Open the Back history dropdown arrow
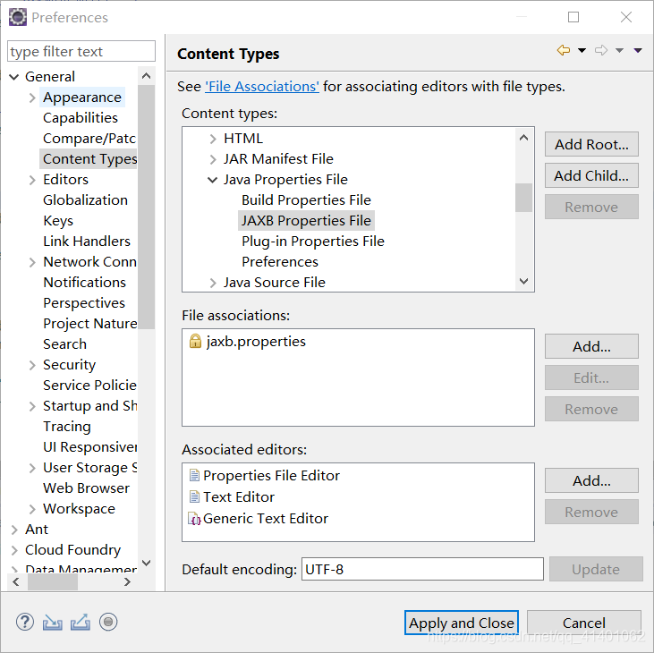Viewport: 654px width, 653px height. (x=582, y=50)
